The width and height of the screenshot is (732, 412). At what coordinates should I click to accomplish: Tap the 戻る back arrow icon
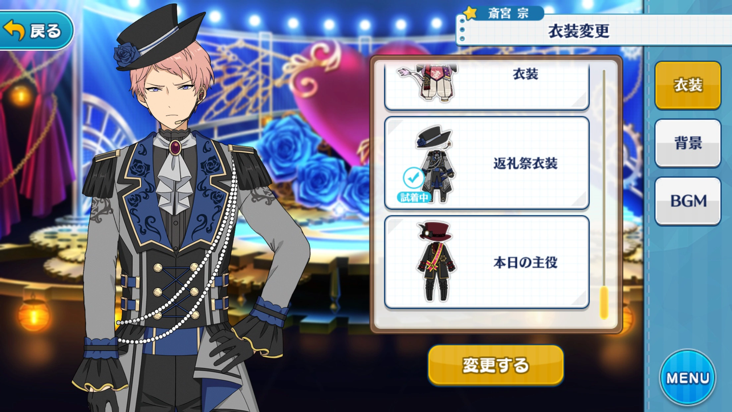coord(14,30)
